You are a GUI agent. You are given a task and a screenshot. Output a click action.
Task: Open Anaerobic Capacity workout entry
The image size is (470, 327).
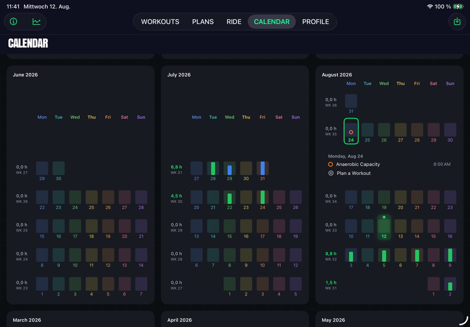[389, 164]
